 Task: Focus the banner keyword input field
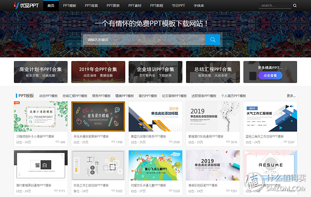pyautogui.click(x=144, y=40)
